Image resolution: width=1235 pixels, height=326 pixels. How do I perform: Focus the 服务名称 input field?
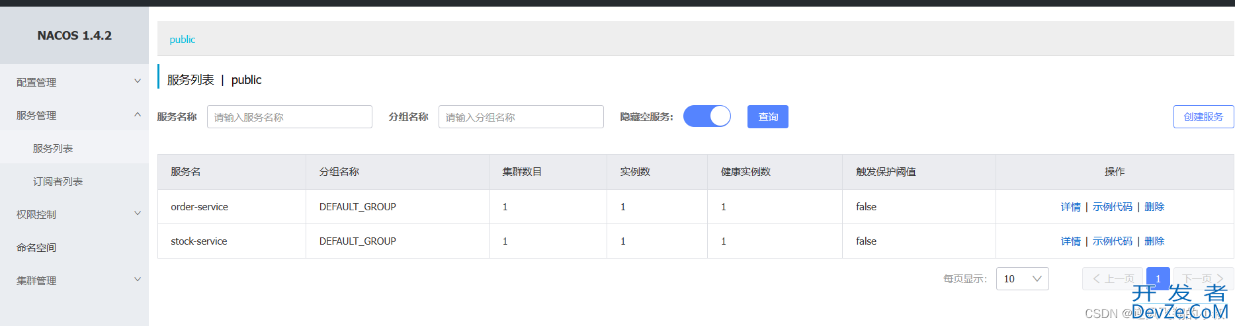click(x=290, y=117)
